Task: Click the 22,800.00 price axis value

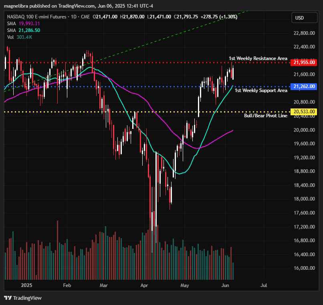Action: coord(304,33)
